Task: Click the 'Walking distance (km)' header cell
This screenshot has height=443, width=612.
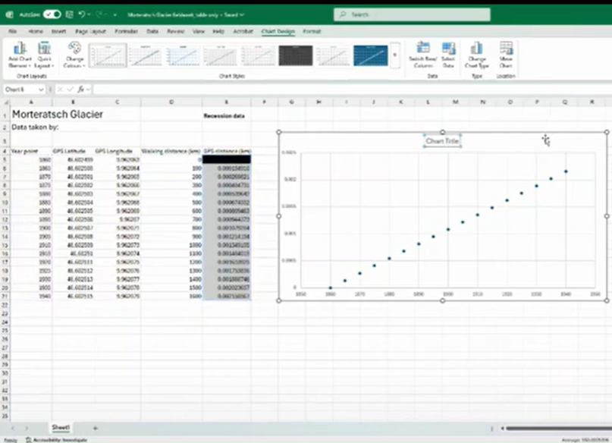Action: coord(171,151)
